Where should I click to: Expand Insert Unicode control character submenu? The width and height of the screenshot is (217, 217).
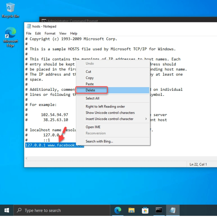click(113, 119)
